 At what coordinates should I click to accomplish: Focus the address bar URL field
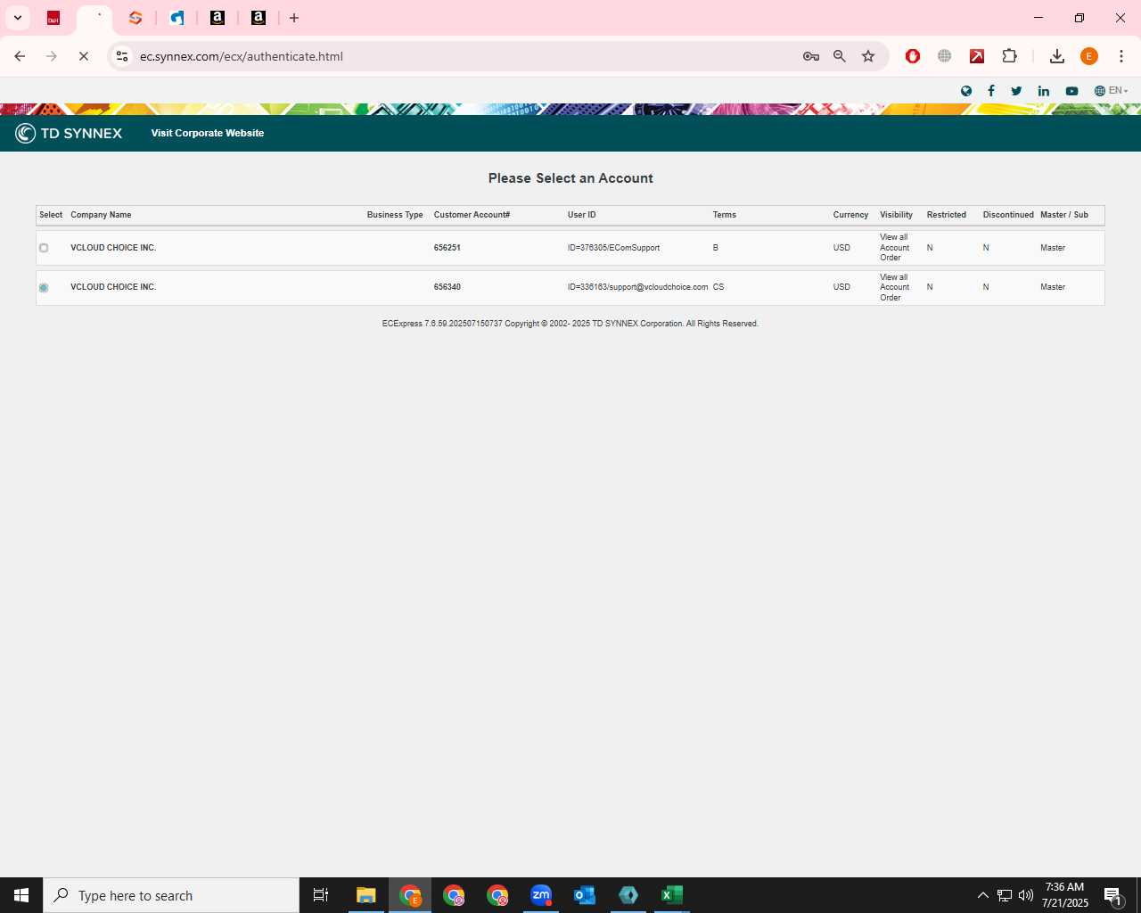tap(464, 56)
